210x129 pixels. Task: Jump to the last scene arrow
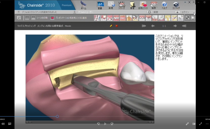[x=184, y=26]
